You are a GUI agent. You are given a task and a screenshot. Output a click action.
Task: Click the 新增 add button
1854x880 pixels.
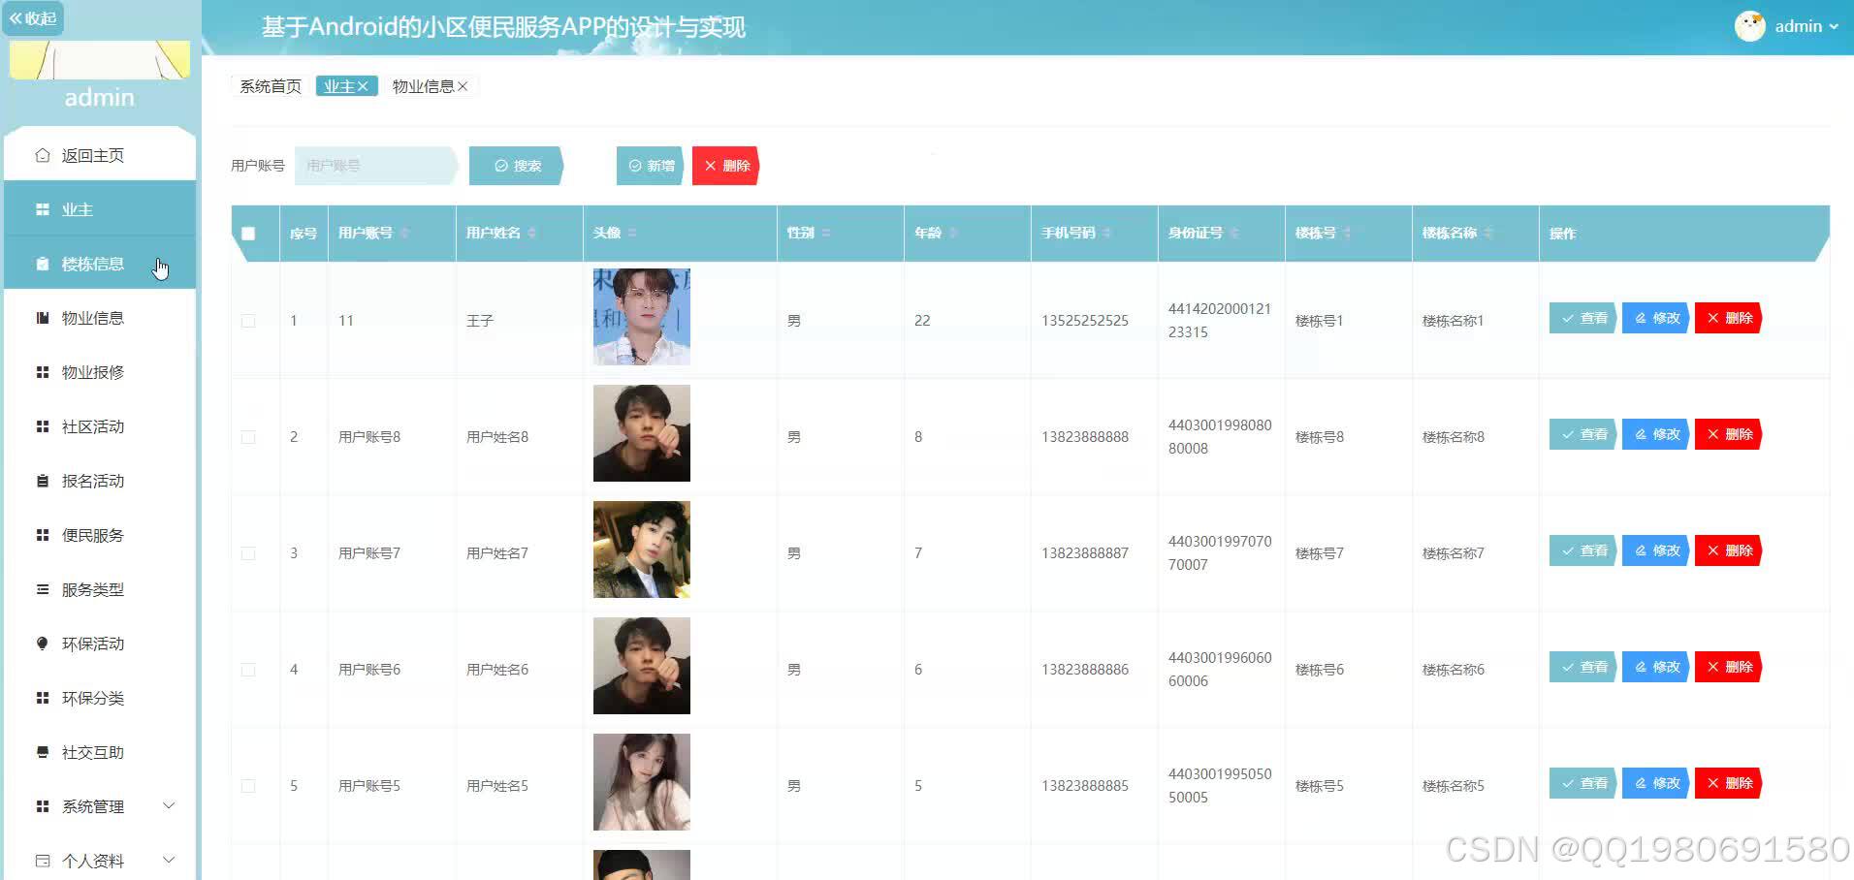click(x=651, y=166)
